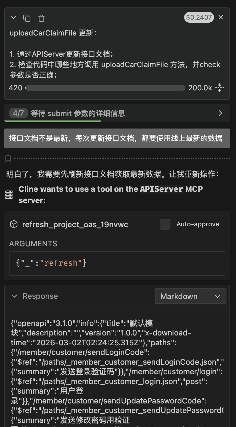This screenshot has height=427, width=236.
Task: Click the $0.2407 cost badge
Action: [x=199, y=17]
